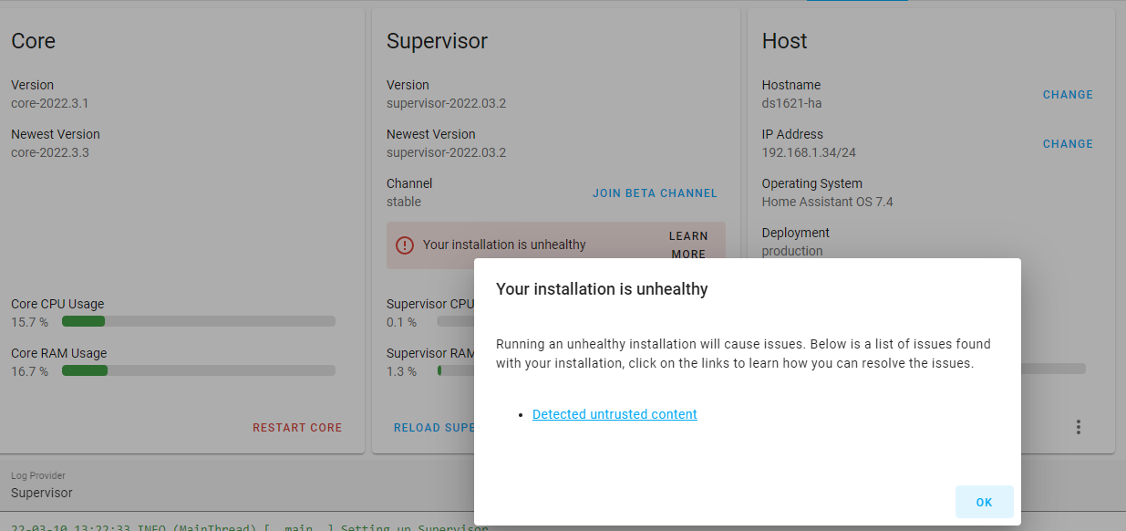Change the Hostname ds1621-ha
The width and height of the screenshot is (1126, 531).
[1068, 95]
